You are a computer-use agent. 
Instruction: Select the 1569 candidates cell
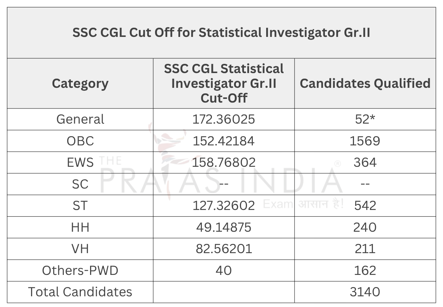(x=365, y=141)
